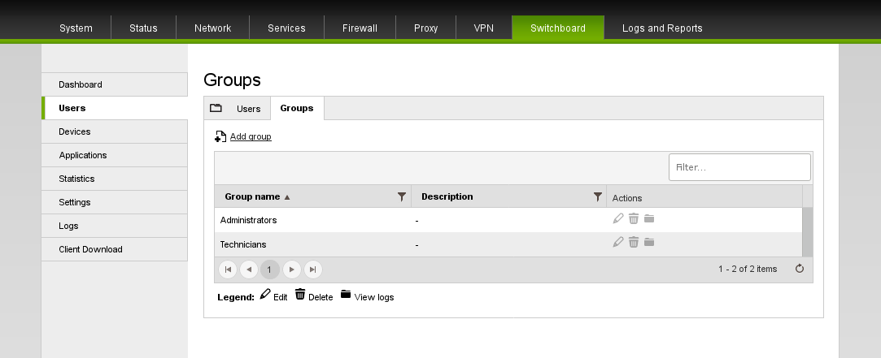This screenshot has width=881, height=358.
Task: Open the Group name column filter
Action: (x=401, y=196)
